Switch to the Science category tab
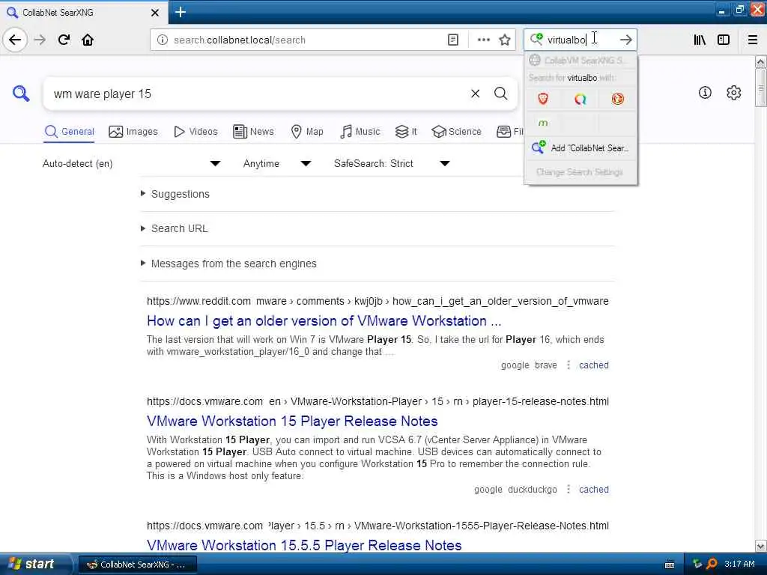This screenshot has width=767, height=575. pyautogui.click(x=456, y=132)
